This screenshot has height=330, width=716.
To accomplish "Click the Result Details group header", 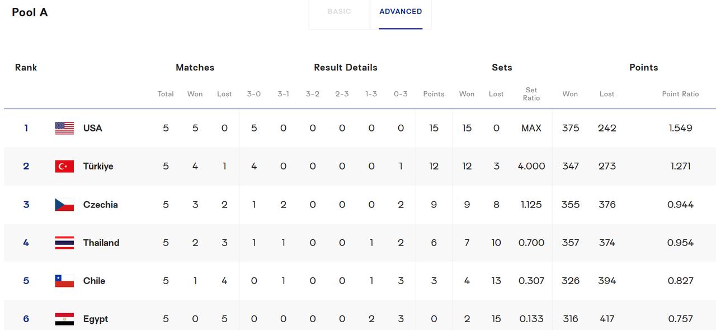I will tap(346, 67).
